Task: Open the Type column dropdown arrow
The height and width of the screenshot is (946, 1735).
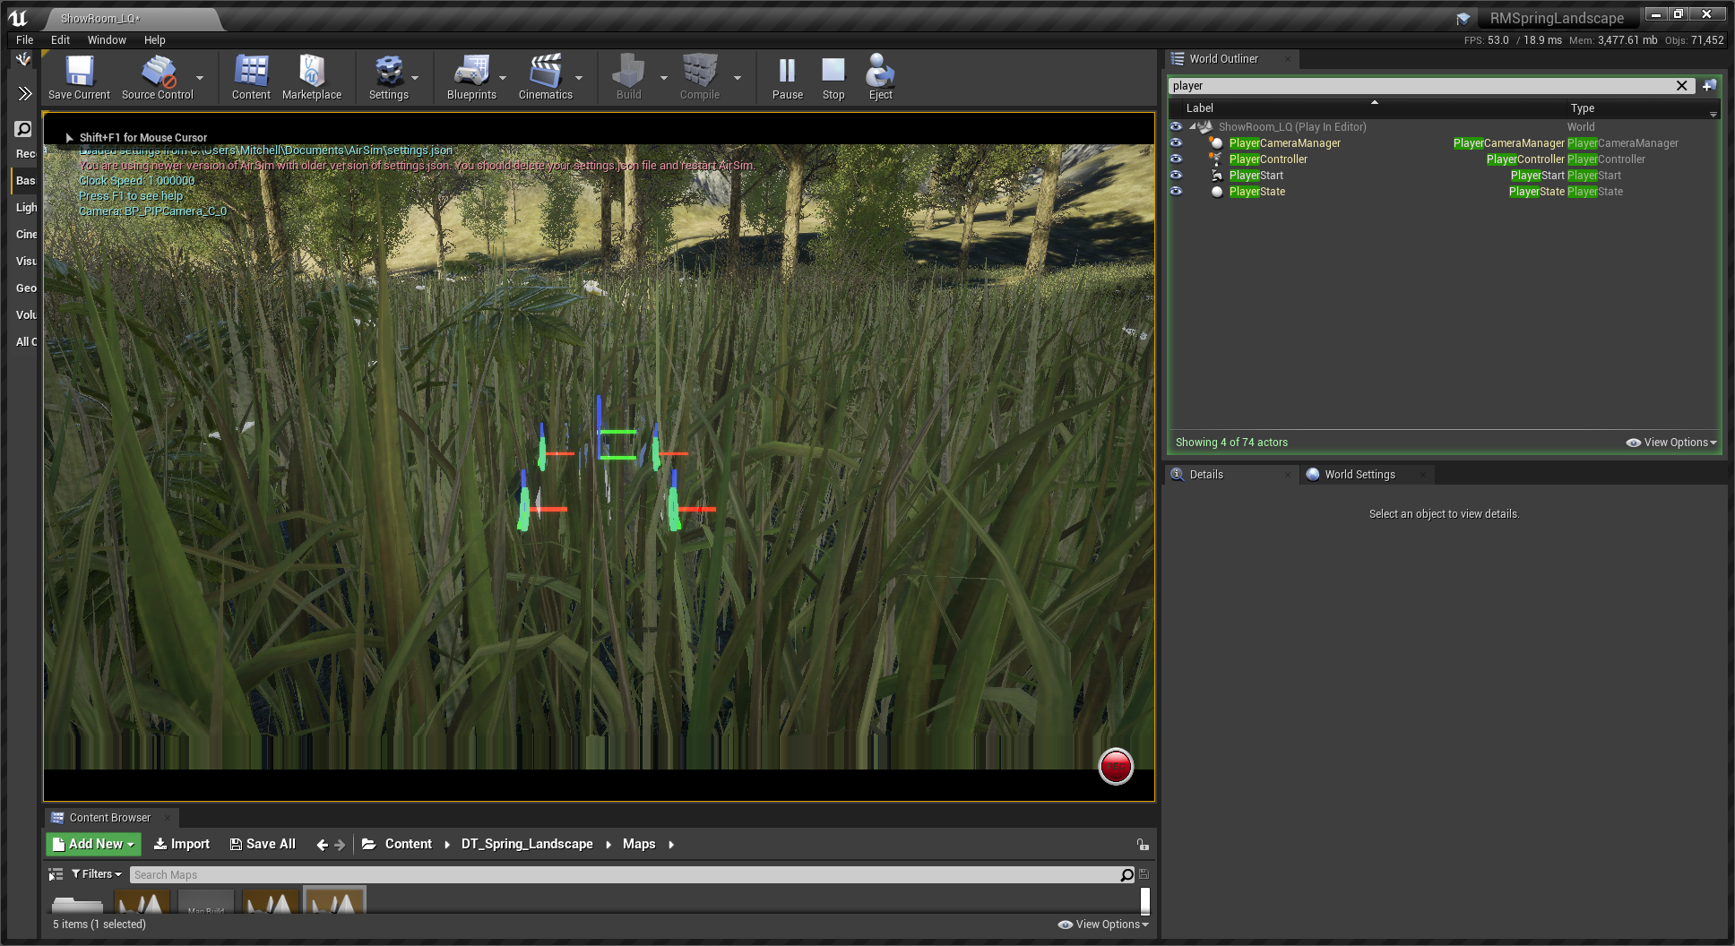Action: (1713, 114)
